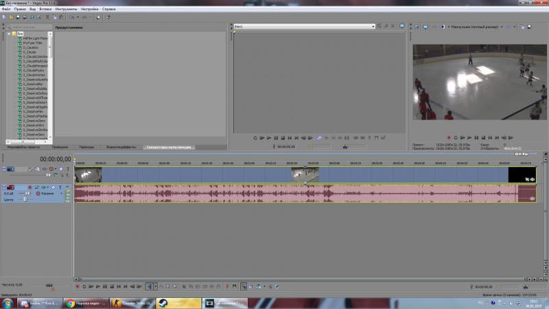This screenshot has width=549, height=309.
Task: Copy preview snapshot to clipboard icon
Action: 522,27
